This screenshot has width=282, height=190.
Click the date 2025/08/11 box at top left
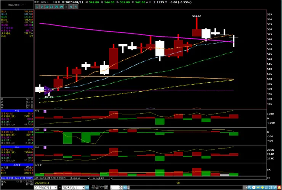pyautogui.click(x=17, y=5)
